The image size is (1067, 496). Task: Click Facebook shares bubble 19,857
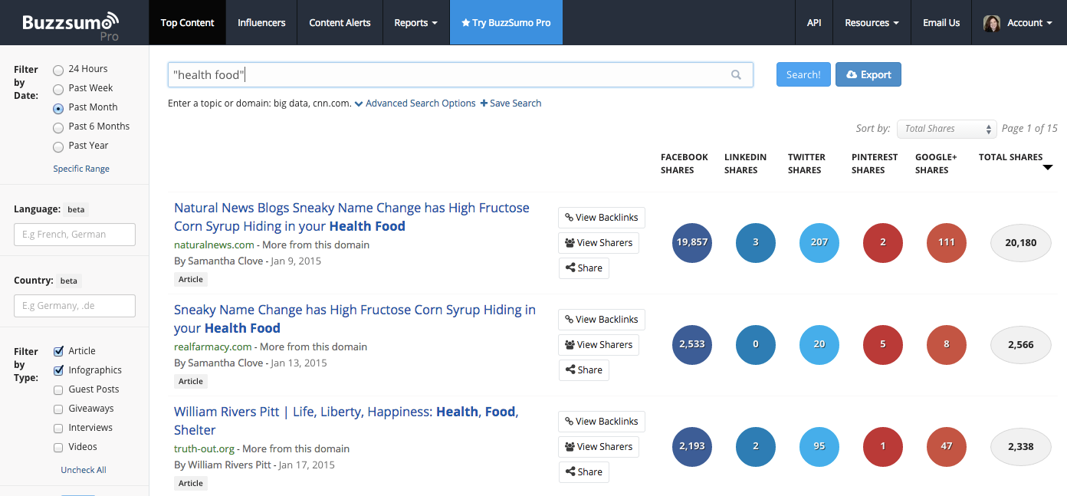[691, 242]
